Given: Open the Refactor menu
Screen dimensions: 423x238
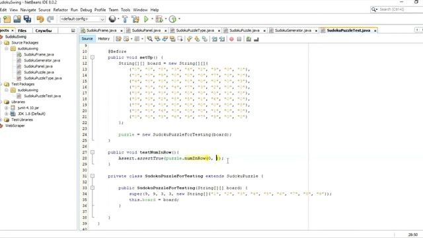Looking at the screenshot, I should pos(60,10).
